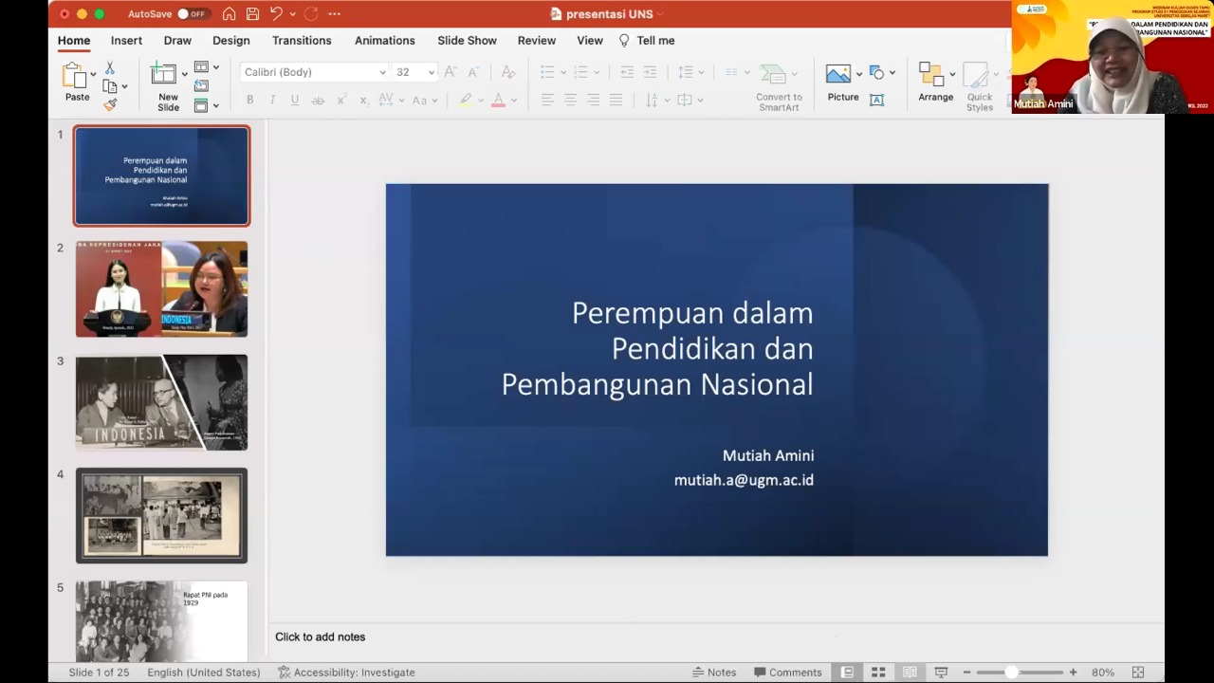The image size is (1214, 683).
Task: Select slide 3 thumbnail with Indonesia photo
Action: (161, 402)
